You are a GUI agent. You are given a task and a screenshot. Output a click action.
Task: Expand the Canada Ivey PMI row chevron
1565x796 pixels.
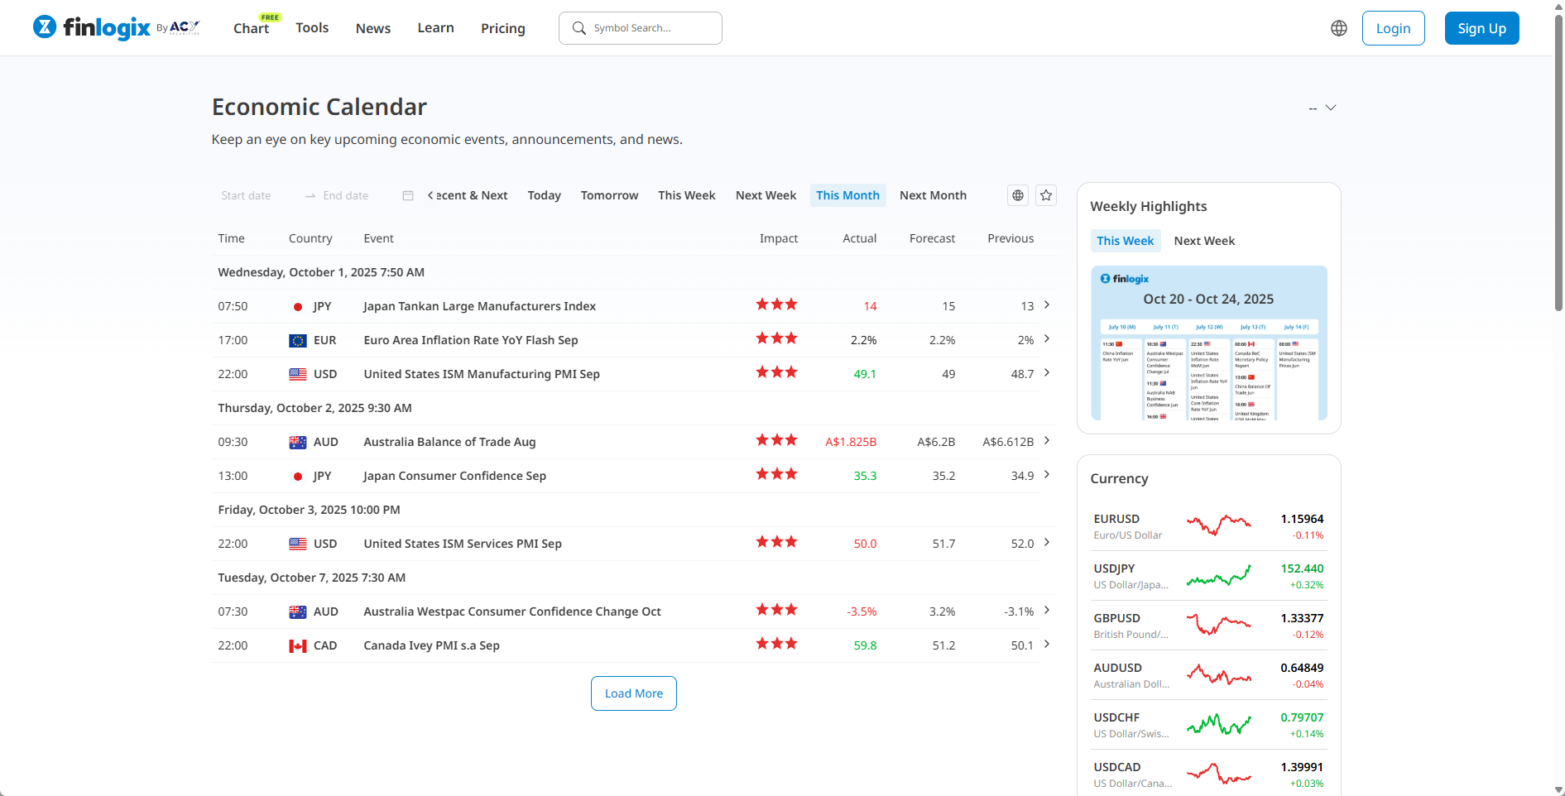pos(1047,645)
